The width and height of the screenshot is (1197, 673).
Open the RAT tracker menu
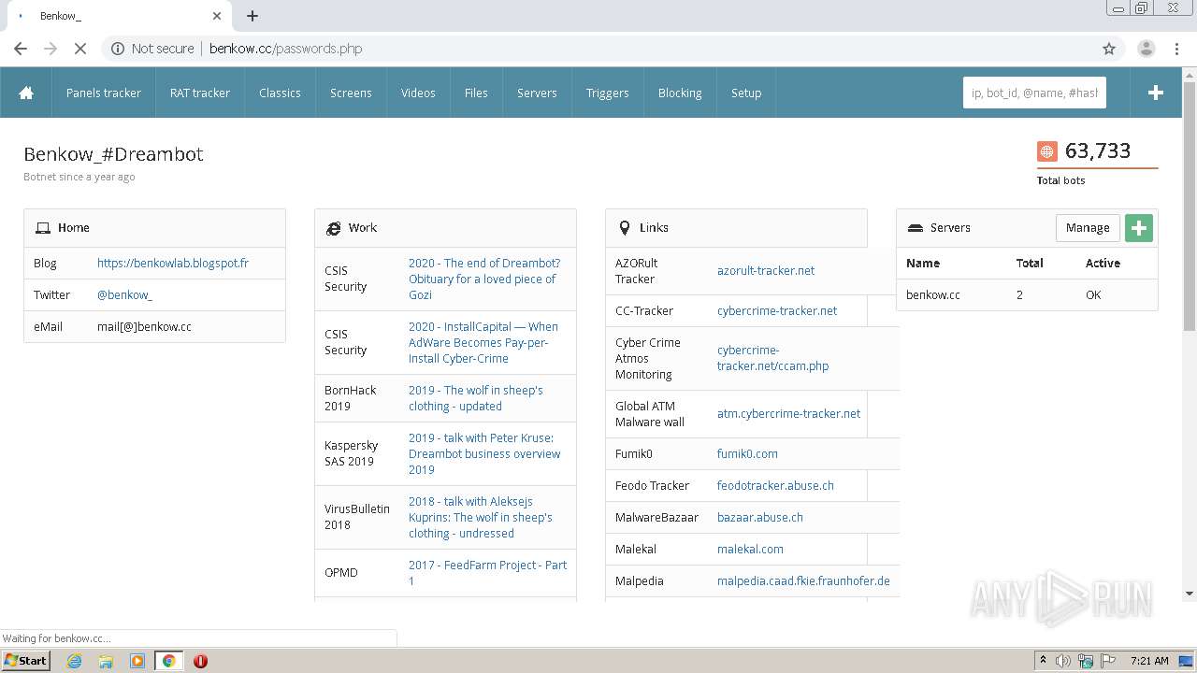click(200, 93)
